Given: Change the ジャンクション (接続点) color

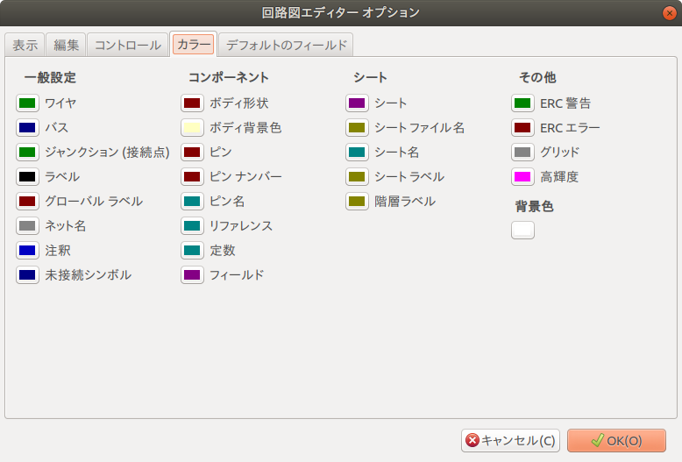Looking at the screenshot, I should click(x=27, y=153).
